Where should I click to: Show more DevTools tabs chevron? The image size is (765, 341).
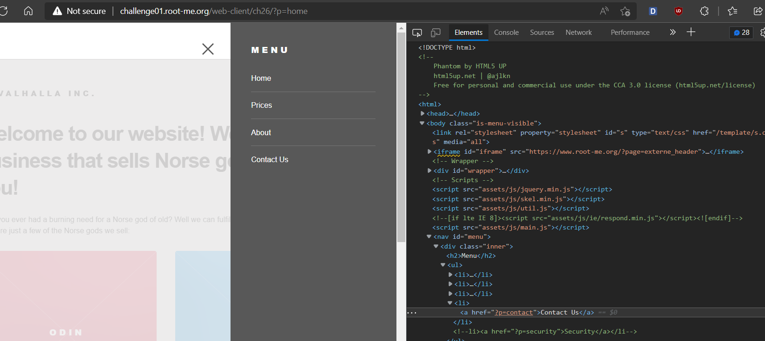pos(673,32)
